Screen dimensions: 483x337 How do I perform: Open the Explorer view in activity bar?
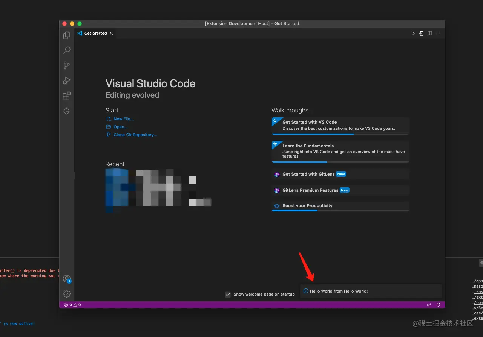pyautogui.click(x=67, y=35)
